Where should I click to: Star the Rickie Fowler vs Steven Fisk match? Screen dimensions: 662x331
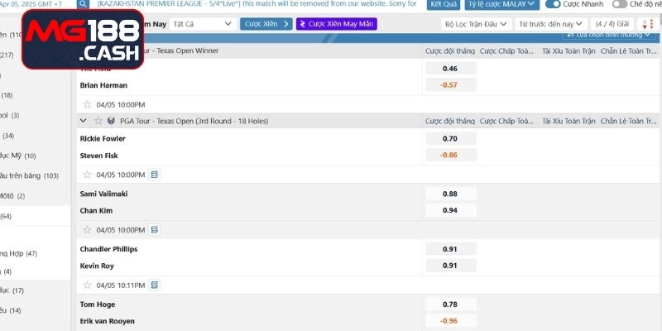tap(87, 175)
